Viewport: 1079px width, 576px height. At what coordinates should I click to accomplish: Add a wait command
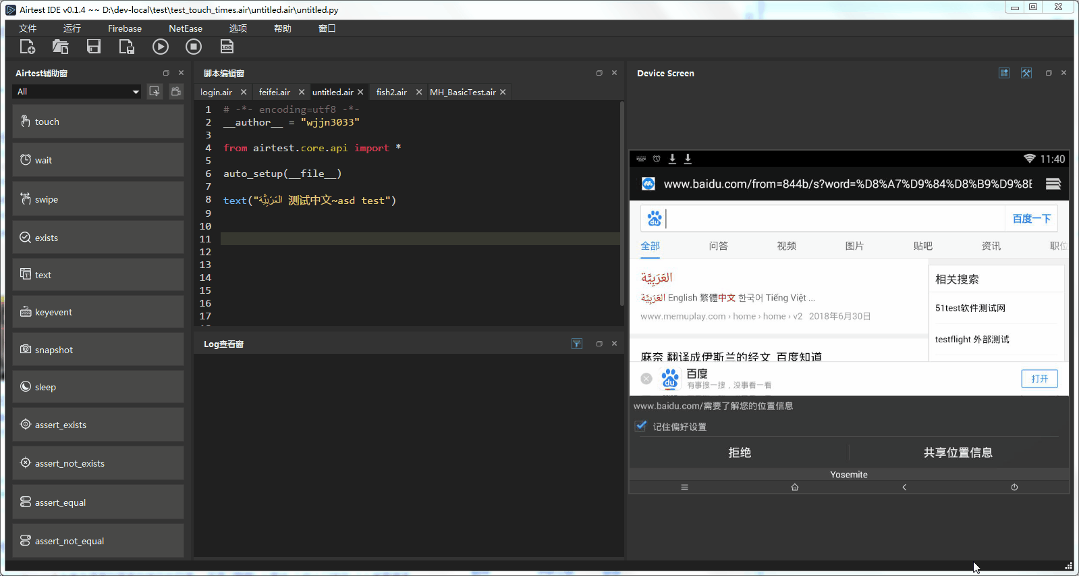(x=98, y=160)
